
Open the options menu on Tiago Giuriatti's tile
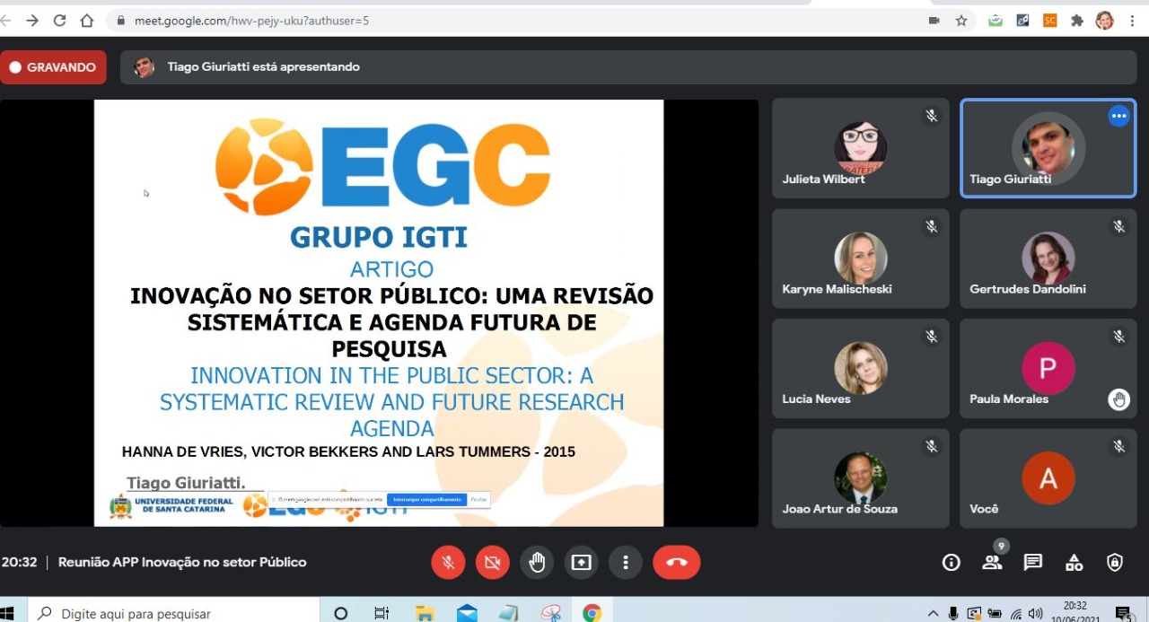click(x=1118, y=116)
